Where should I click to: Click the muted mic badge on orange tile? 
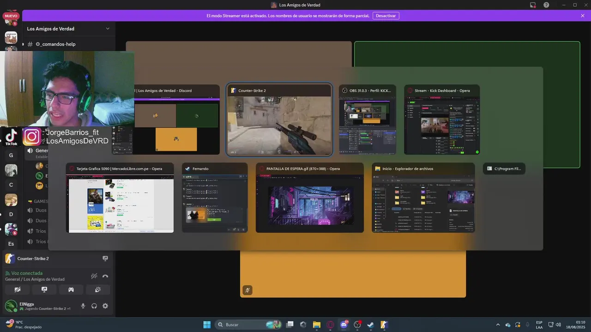coord(247,290)
